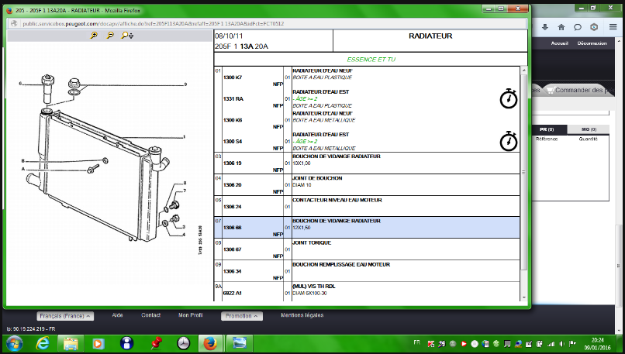The width and height of the screenshot is (625, 354).
Task: Click JOINT TORIQUE description
Action: coord(312,242)
